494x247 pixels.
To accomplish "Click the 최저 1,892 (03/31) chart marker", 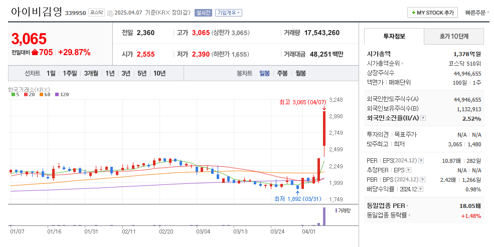I will click(x=298, y=199).
